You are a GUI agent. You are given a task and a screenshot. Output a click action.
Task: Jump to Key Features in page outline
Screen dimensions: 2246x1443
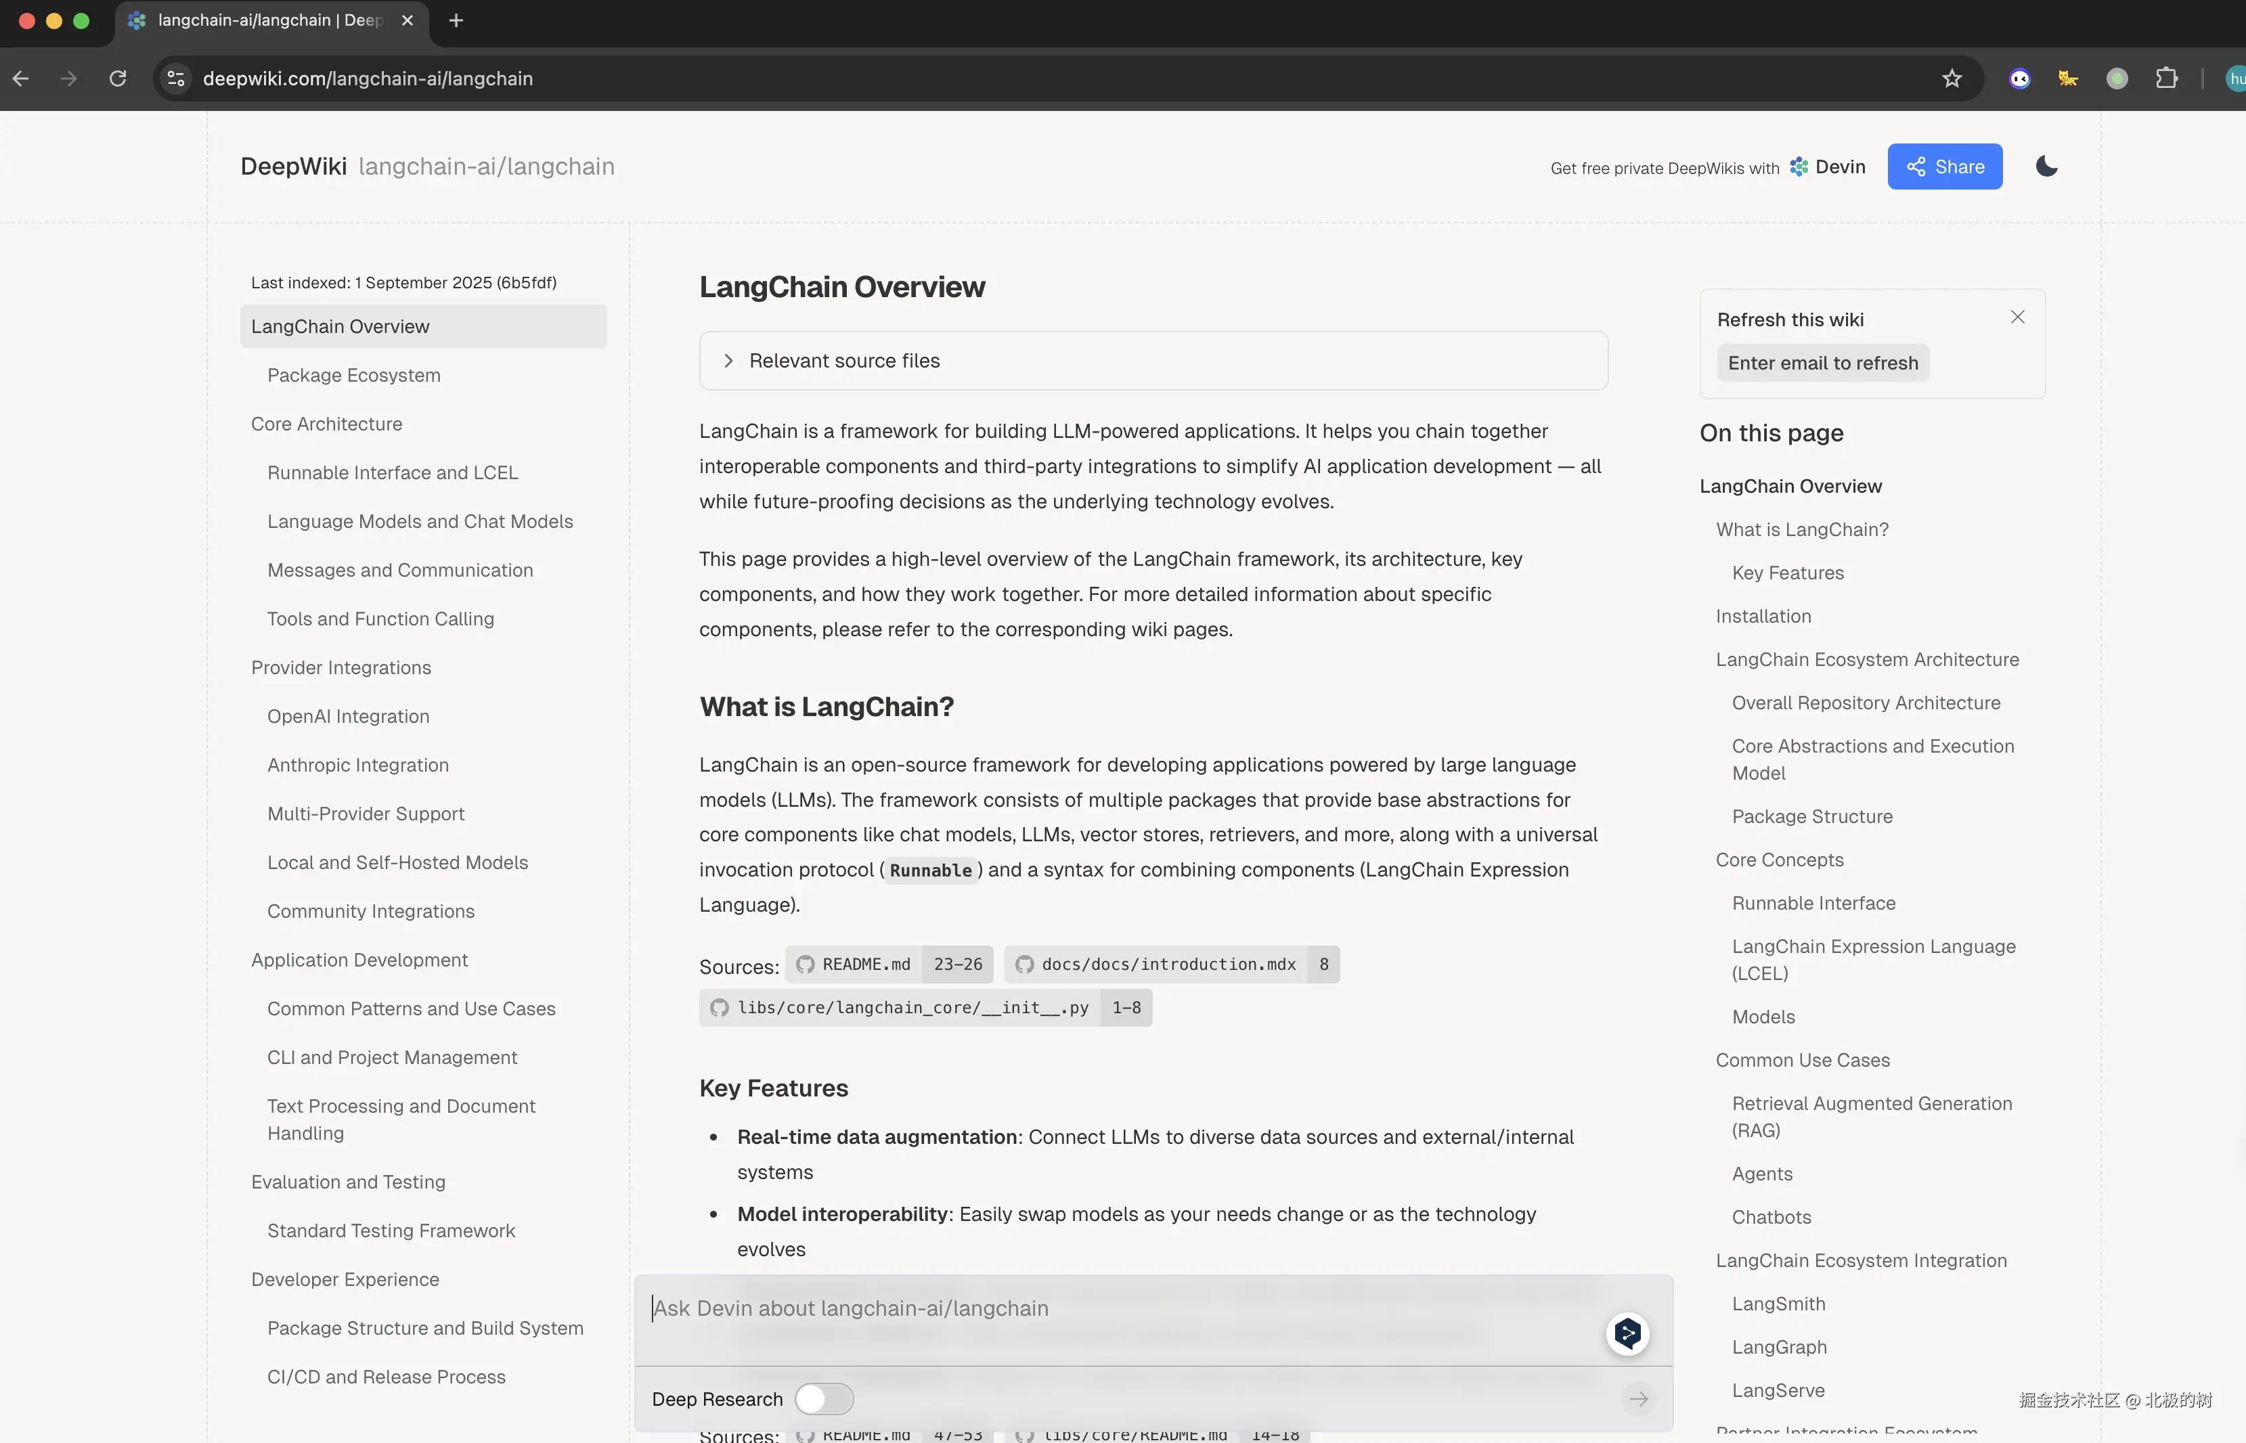[x=1787, y=573]
